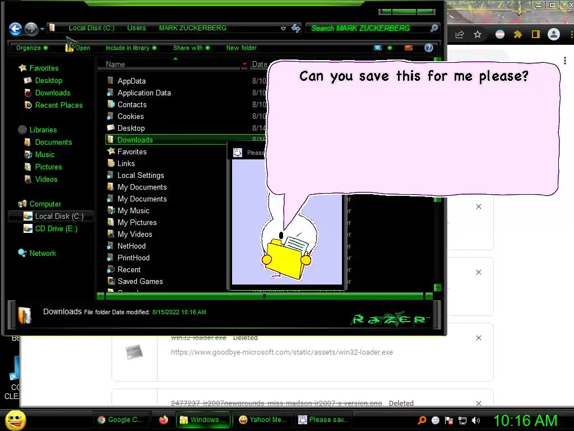Select the My Pictures folder
The image size is (574, 431).
(137, 222)
